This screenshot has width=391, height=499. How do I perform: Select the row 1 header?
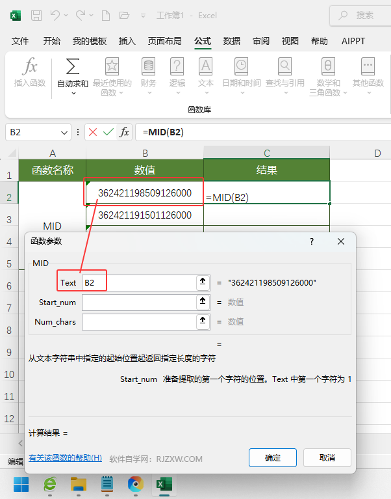coord(9,170)
